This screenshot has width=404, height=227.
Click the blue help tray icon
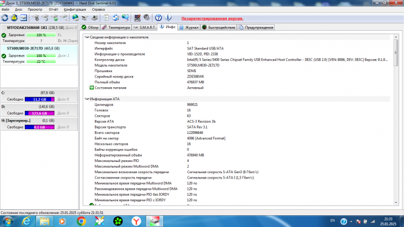(x=344, y=221)
